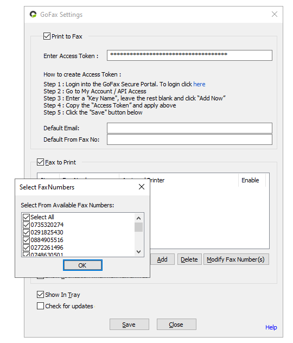Image resolution: width=293 pixels, height=343 pixels.
Task: Click the fax list scroll up arrow
Action: click(138, 218)
